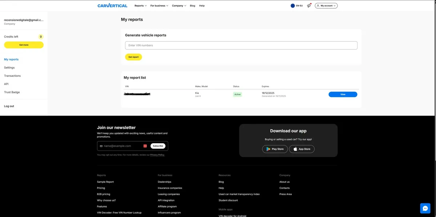Click the Get report button
This screenshot has height=217, width=436.
pyautogui.click(x=133, y=57)
